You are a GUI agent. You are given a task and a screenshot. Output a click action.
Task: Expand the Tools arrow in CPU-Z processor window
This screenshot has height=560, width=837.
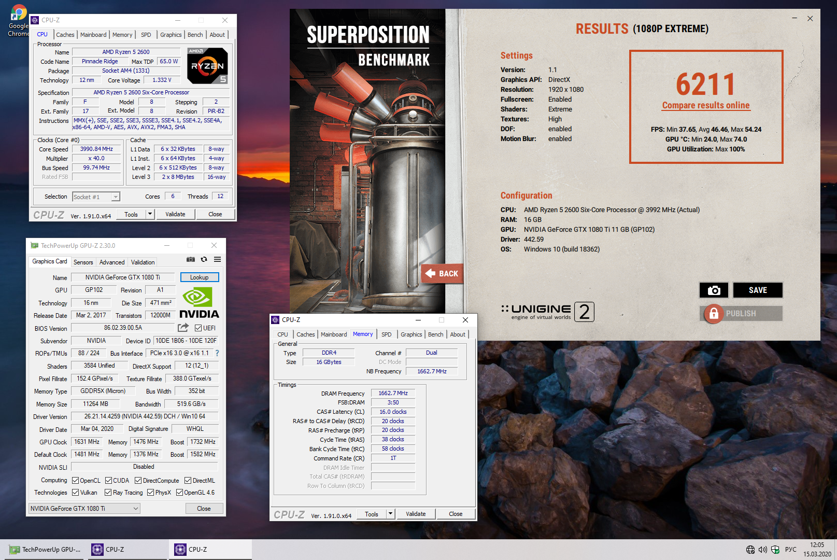(150, 214)
